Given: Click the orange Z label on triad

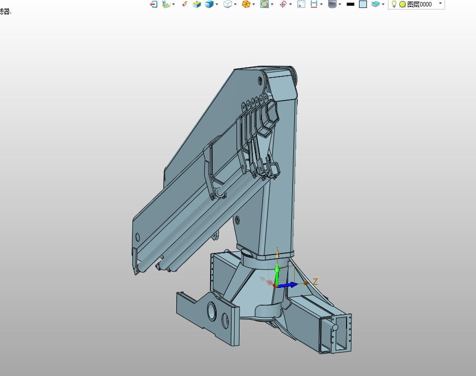Looking at the screenshot, I should (x=315, y=281).
